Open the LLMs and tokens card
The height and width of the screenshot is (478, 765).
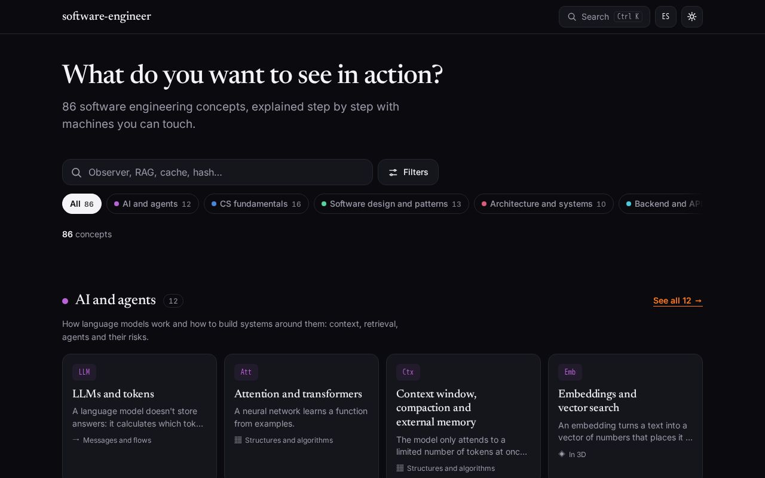click(139, 416)
